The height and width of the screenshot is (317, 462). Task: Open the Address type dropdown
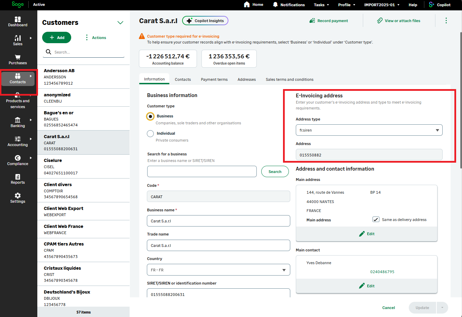point(369,130)
